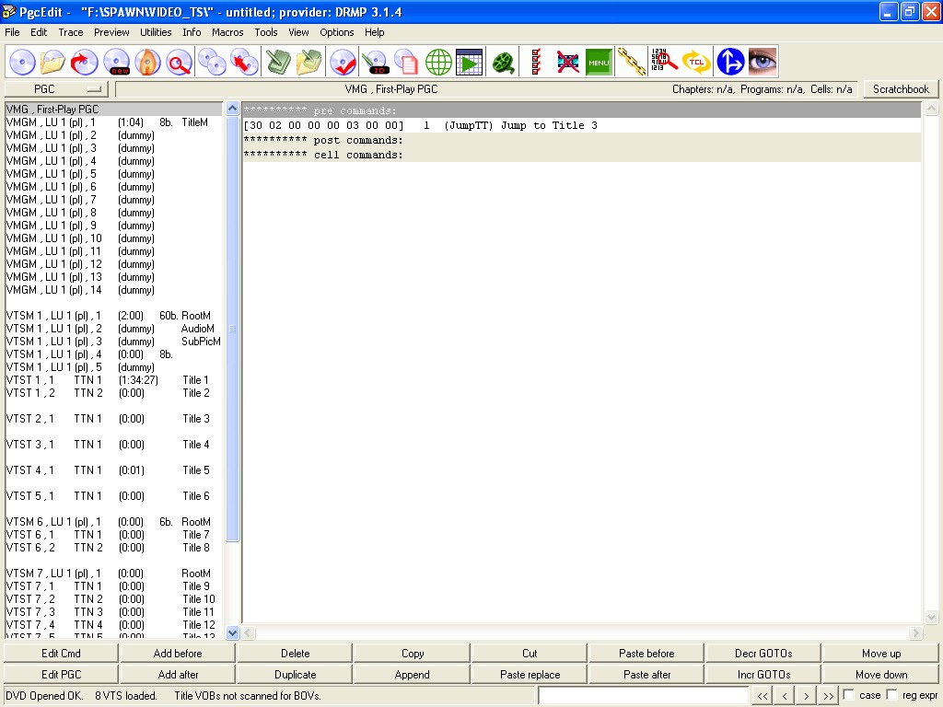The width and height of the screenshot is (943, 707).
Task: Click the crossed-out film strip icon
Action: [x=567, y=62]
